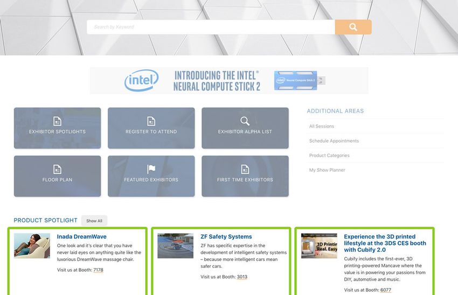Click the flag icon on Featured Exhibitors

click(x=151, y=169)
